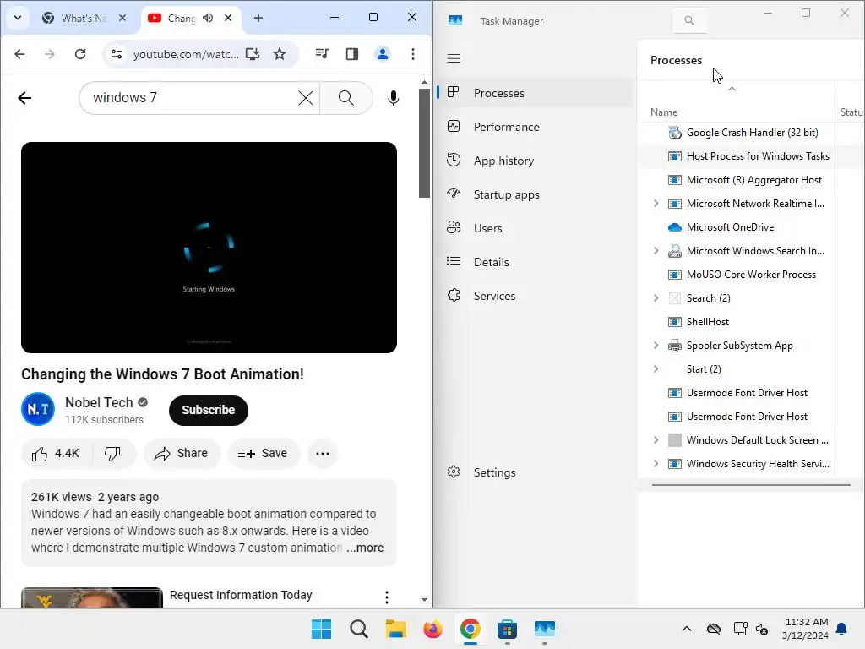Close the YouTube Chrome tab

point(228,19)
